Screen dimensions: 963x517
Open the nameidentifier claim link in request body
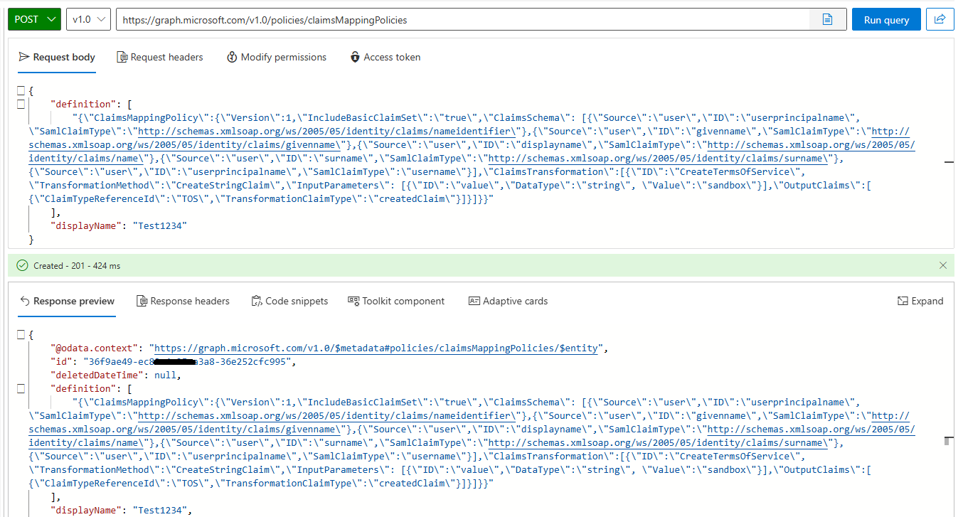(327, 132)
